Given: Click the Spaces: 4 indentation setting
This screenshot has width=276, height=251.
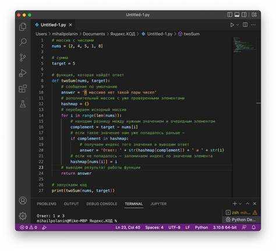Looking at the screenshot, I should pyautogui.click(x=154, y=227).
